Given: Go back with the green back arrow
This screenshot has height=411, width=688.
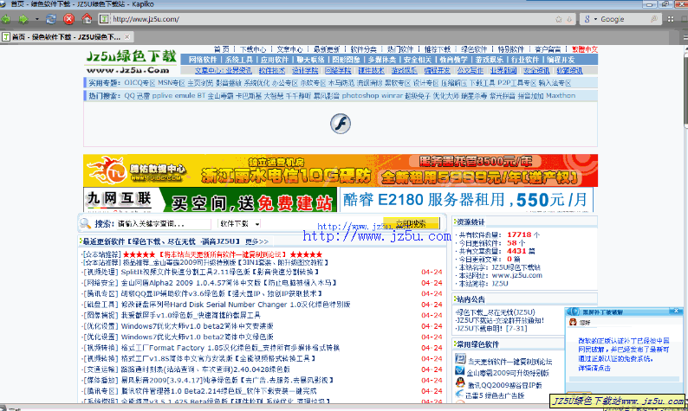Looking at the screenshot, I should (x=6, y=19).
